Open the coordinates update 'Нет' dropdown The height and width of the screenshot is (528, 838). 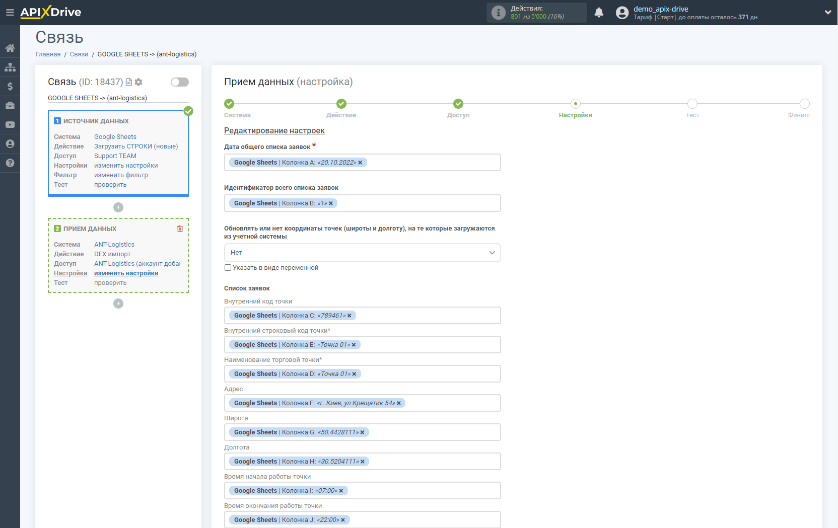(x=362, y=253)
